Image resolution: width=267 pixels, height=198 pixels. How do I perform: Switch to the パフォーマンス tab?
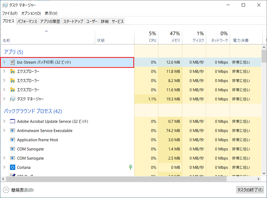pos(27,21)
